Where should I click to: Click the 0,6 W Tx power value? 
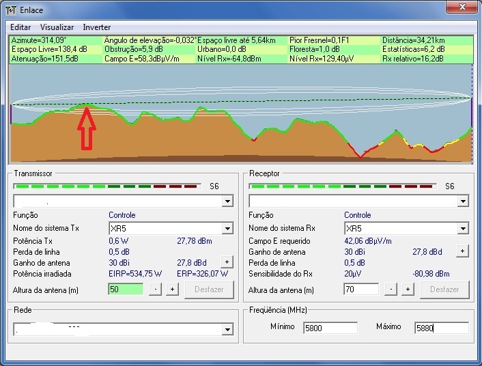point(119,241)
